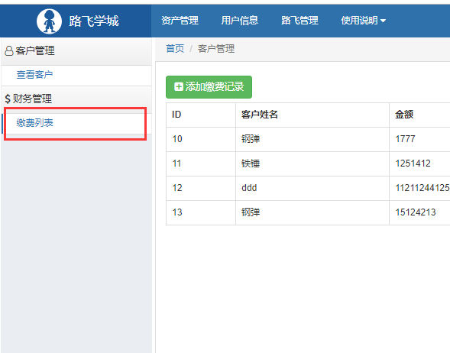
Task: Open 路飞管理 in the top navigation
Action: [299, 21]
